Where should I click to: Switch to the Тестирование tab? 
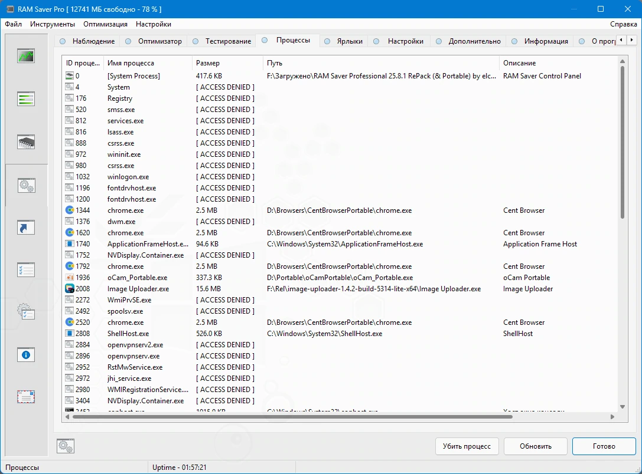[x=221, y=41]
